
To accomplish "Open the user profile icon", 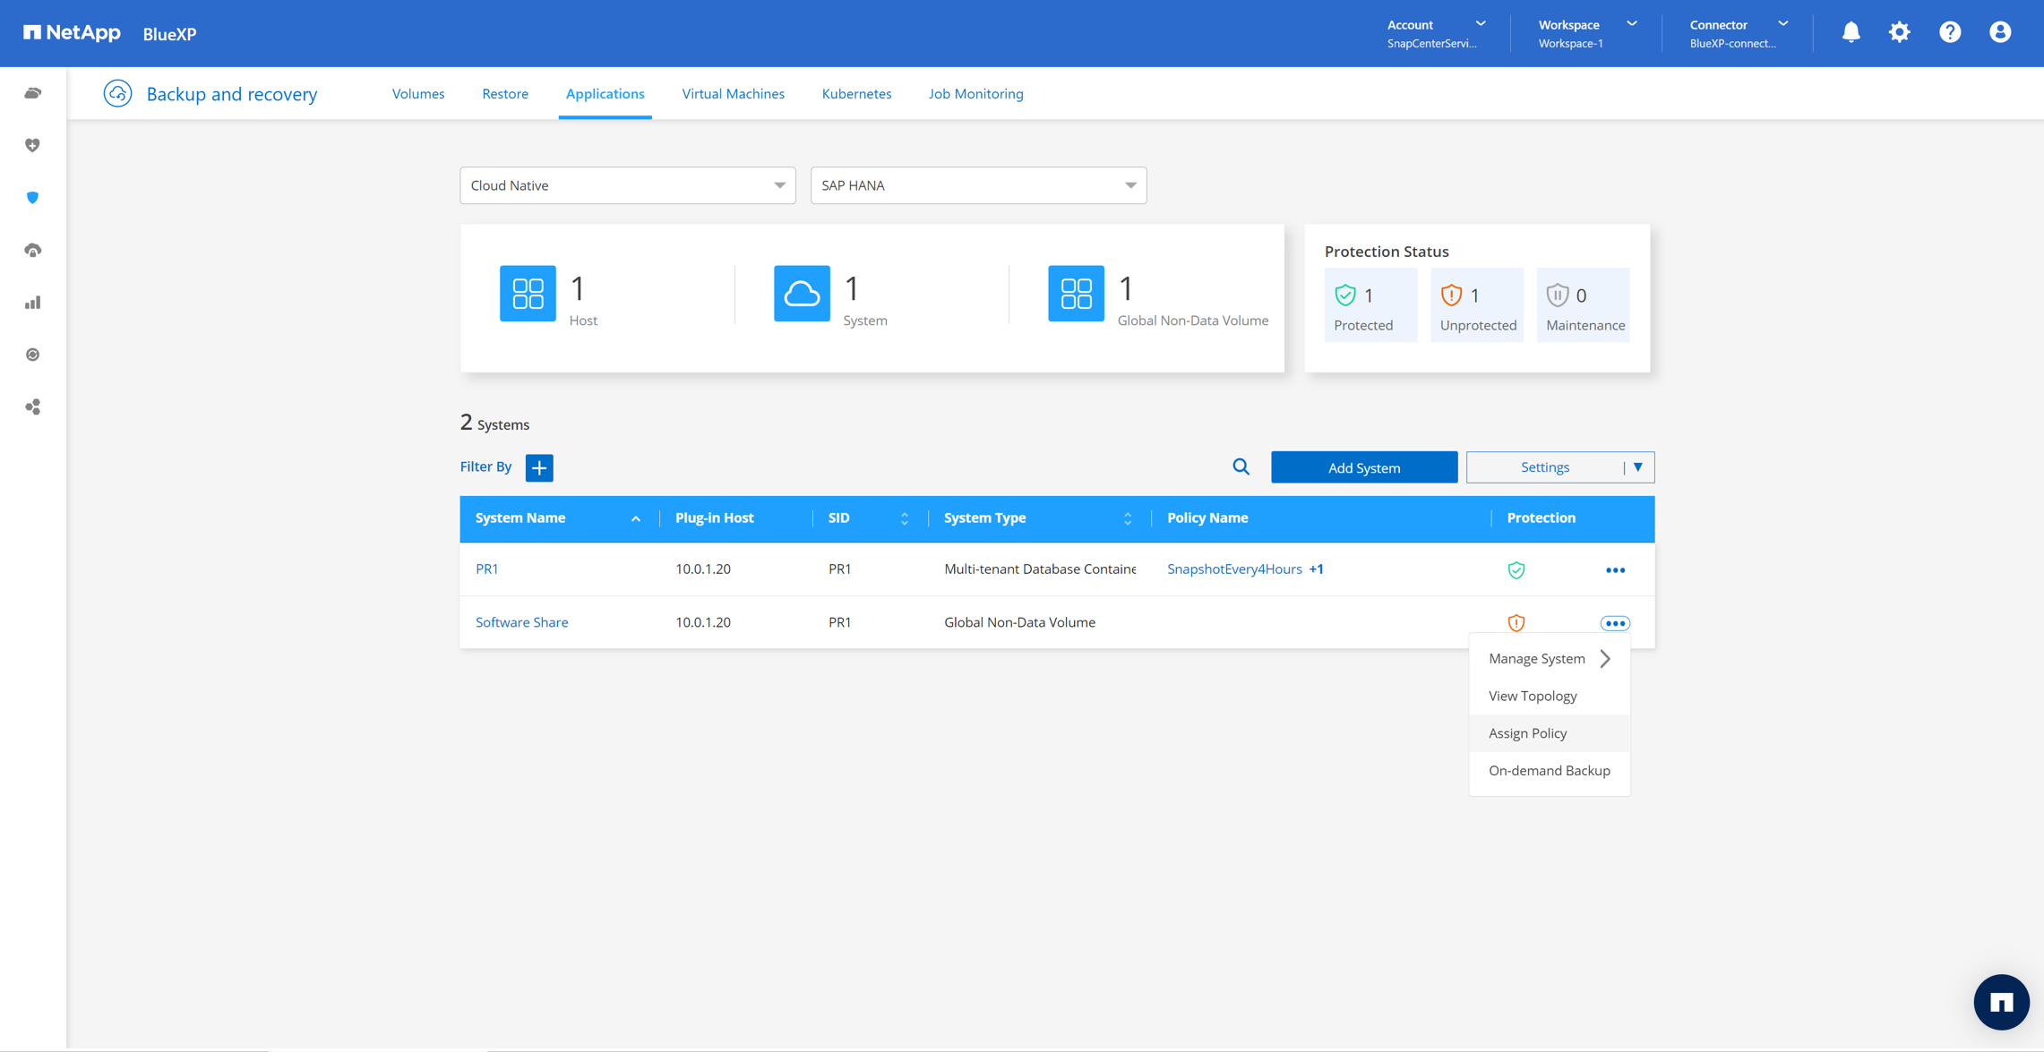I will click(2000, 33).
